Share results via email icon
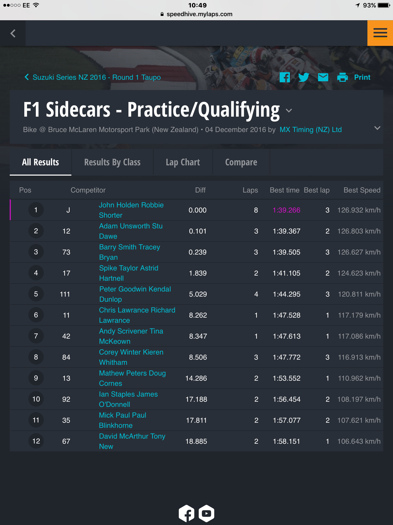 [x=323, y=77]
